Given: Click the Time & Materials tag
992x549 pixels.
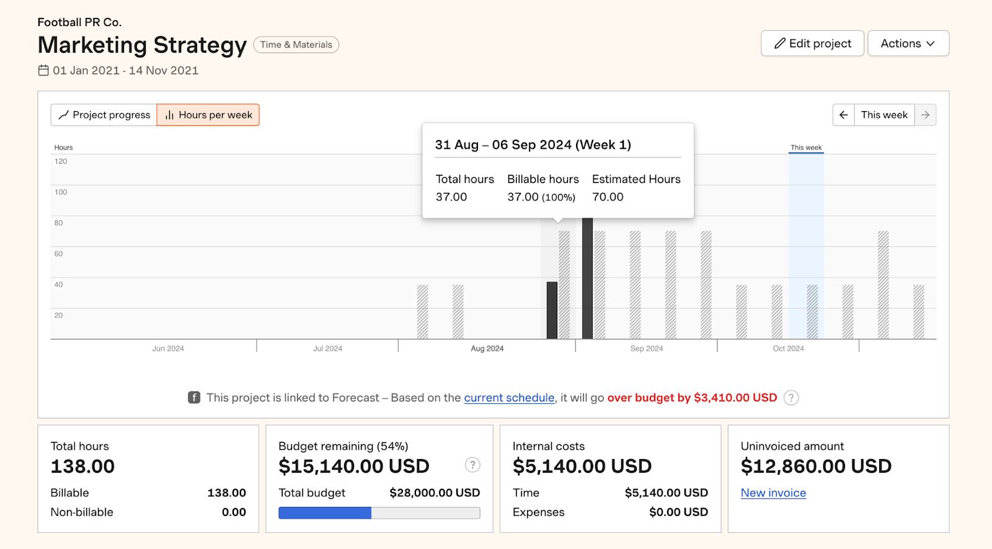Looking at the screenshot, I should [296, 45].
